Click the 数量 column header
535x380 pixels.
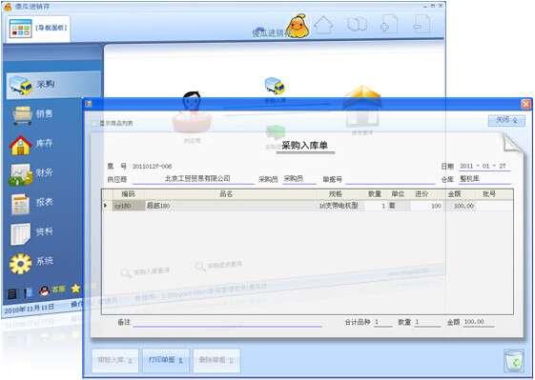pyautogui.click(x=375, y=194)
